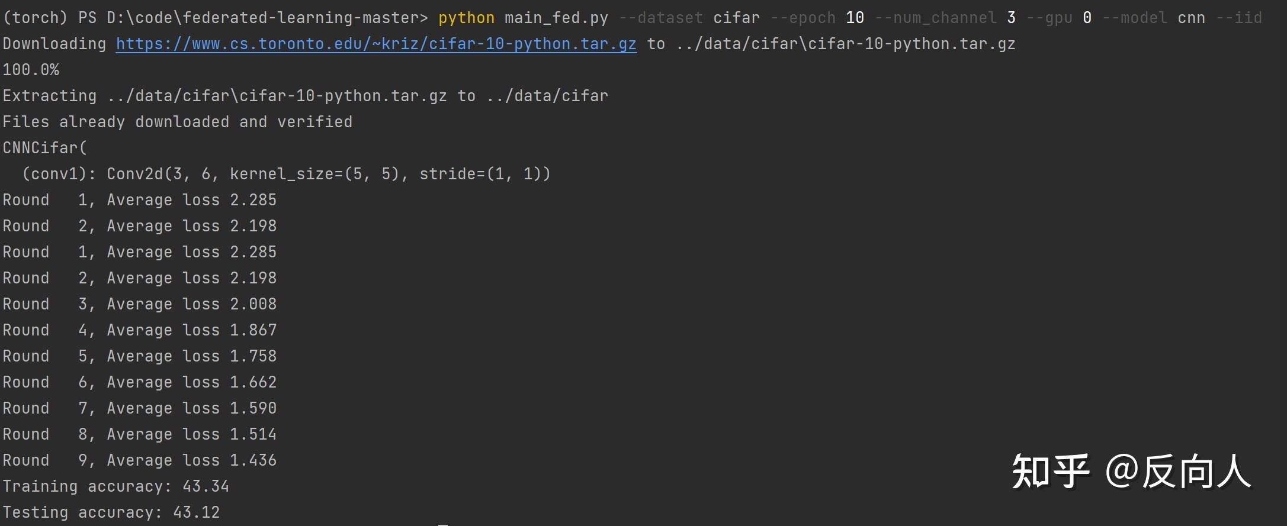This screenshot has height=526, width=1287.
Task: Open the cifar-10-python.tar.gz download URL
Action: [x=376, y=44]
